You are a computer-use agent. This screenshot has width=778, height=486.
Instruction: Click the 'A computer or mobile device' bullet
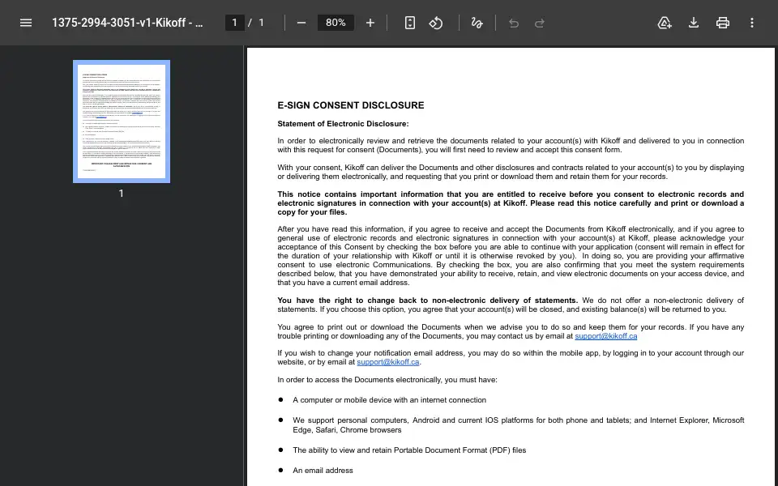(x=390, y=399)
